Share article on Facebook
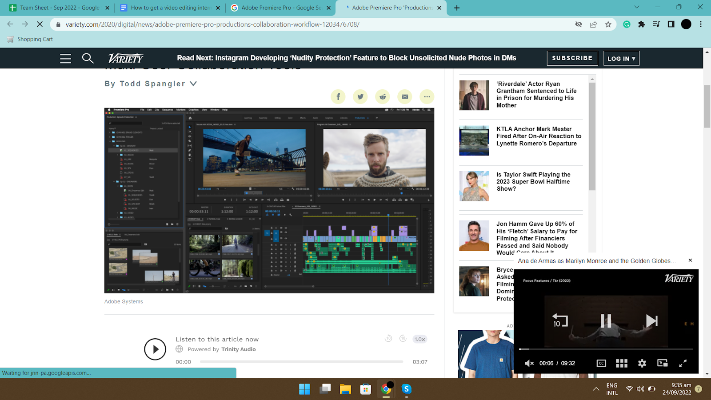Image resolution: width=711 pixels, height=400 pixels. pyautogui.click(x=338, y=96)
